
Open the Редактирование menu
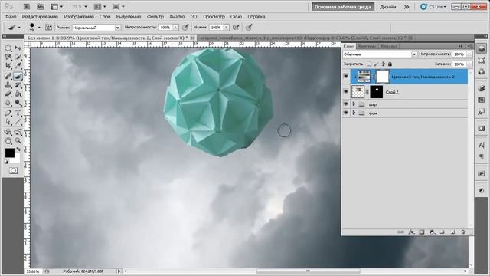40,17
